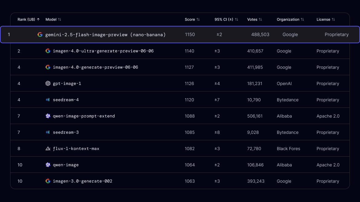Click the Bytedance icon beside seedream-3

click(x=48, y=132)
